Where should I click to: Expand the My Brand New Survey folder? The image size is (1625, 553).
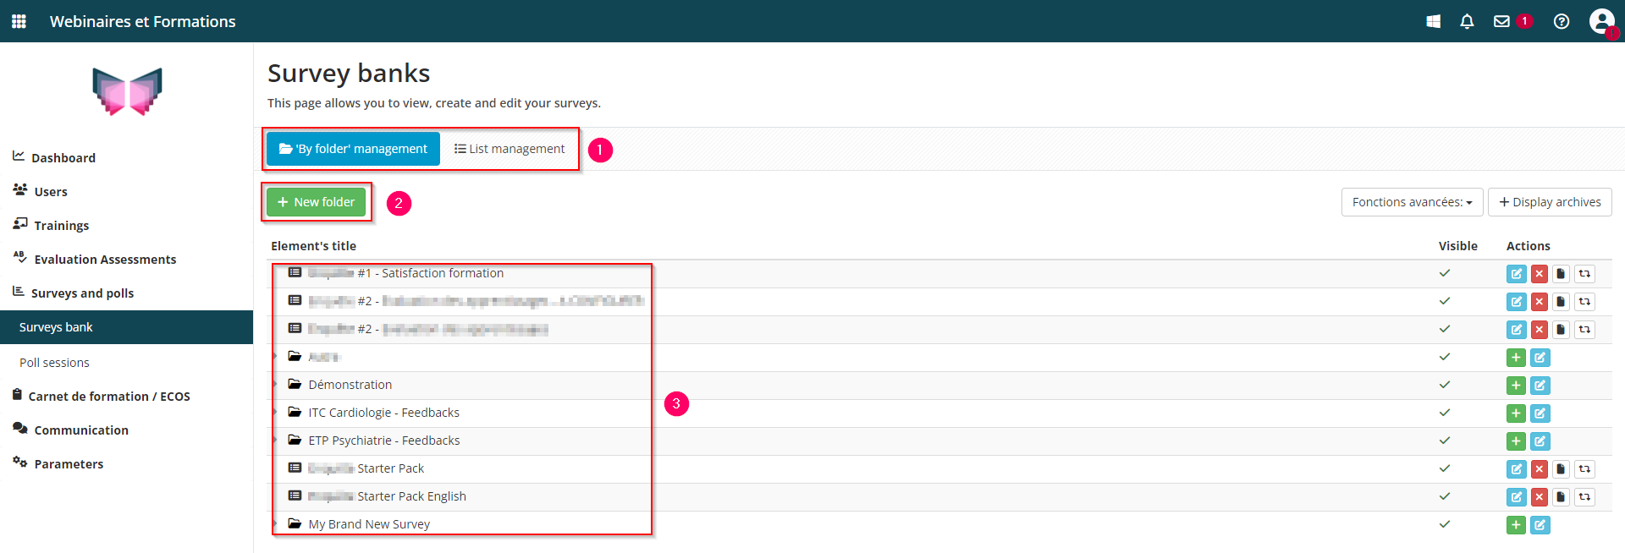click(x=276, y=524)
